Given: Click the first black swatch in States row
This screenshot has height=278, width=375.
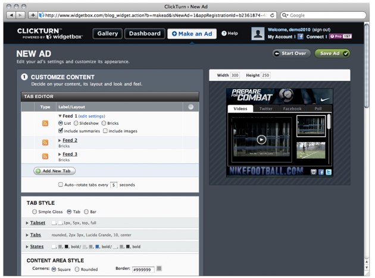Looking at the screenshot, I should tap(67, 247).
